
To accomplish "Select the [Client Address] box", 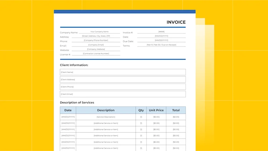I will tap(123, 79).
